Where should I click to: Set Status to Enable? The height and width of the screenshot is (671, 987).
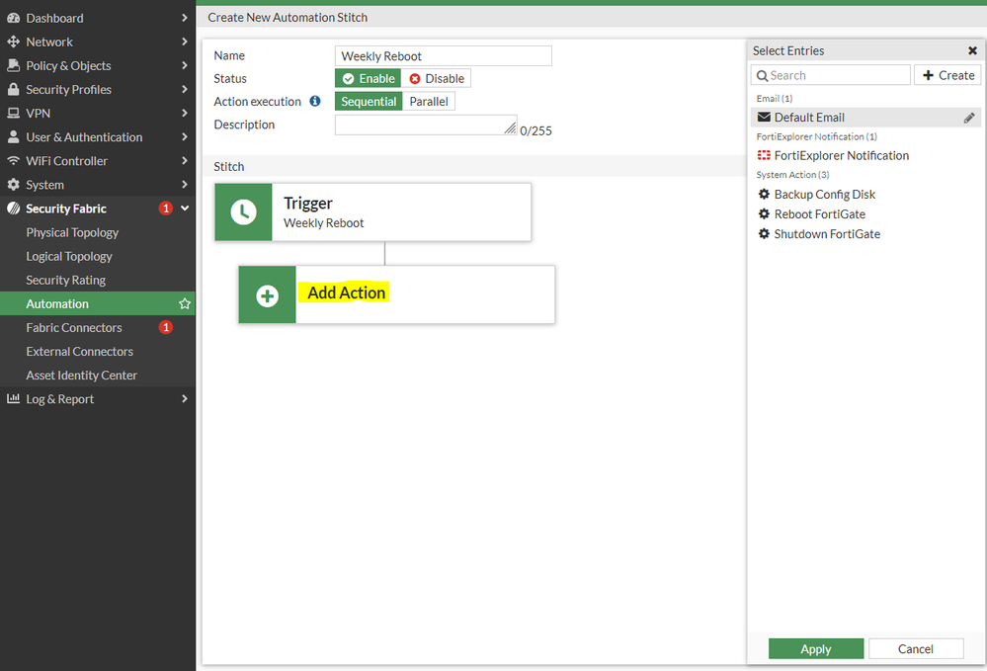click(x=369, y=78)
